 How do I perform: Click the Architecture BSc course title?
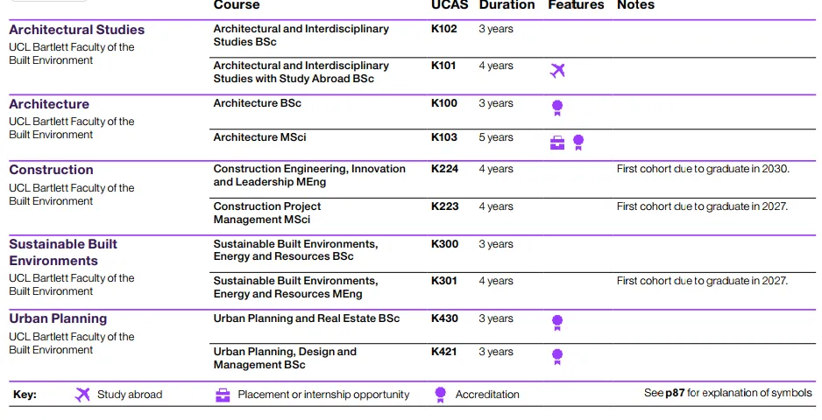pos(257,103)
